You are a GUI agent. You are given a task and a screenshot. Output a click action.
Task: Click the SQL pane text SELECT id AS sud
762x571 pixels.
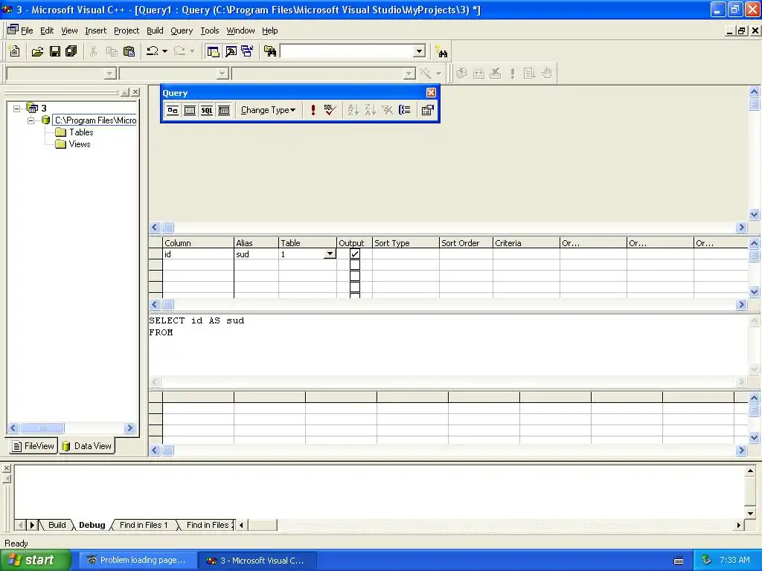click(x=196, y=320)
